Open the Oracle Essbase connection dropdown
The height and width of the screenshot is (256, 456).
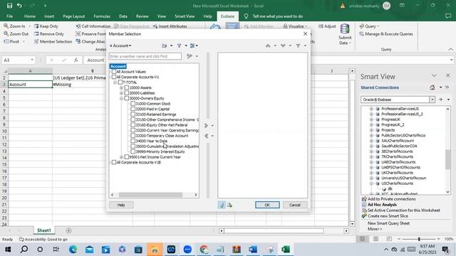pyautogui.click(x=432, y=100)
